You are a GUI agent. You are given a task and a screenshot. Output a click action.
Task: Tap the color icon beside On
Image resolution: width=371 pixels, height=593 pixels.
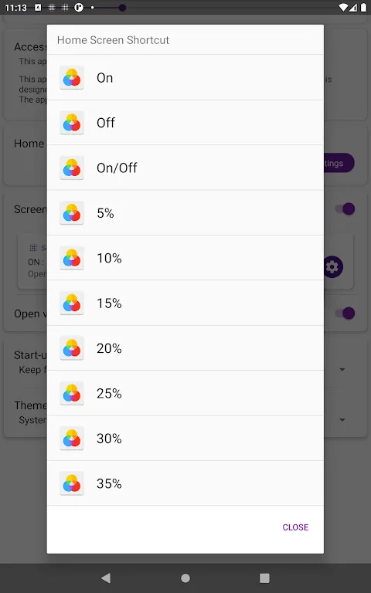[72, 77]
